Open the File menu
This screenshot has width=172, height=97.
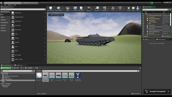(2, 5)
